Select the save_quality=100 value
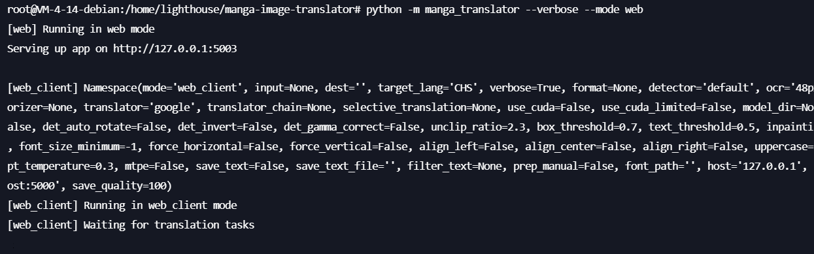The height and width of the screenshot is (254, 814). click(118, 186)
